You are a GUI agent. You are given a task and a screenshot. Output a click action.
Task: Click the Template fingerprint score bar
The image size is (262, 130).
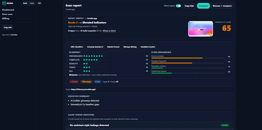[x=188, y=63]
